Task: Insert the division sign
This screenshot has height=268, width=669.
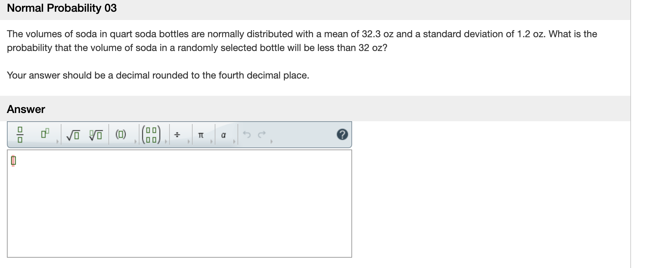Action: pos(177,135)
